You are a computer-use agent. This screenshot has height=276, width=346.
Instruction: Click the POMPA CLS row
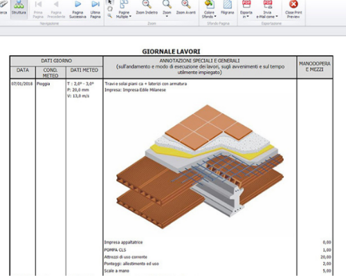click(x=115, y=250)
